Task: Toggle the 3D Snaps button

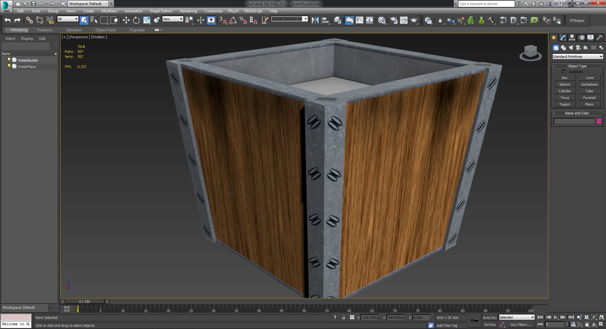Action: coord(223,20)
